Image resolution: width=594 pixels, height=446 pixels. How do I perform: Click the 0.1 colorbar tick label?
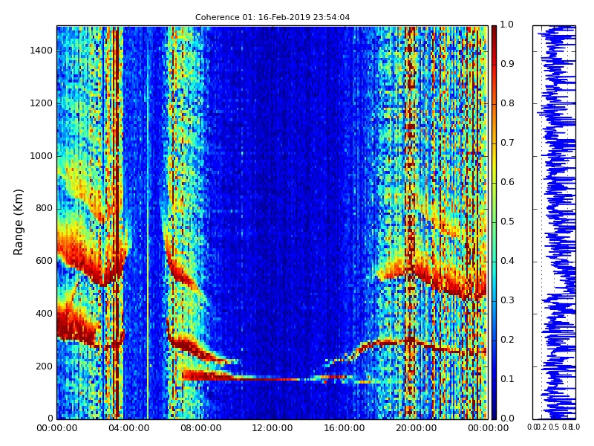pyautogui.click(x=507, y=379)
